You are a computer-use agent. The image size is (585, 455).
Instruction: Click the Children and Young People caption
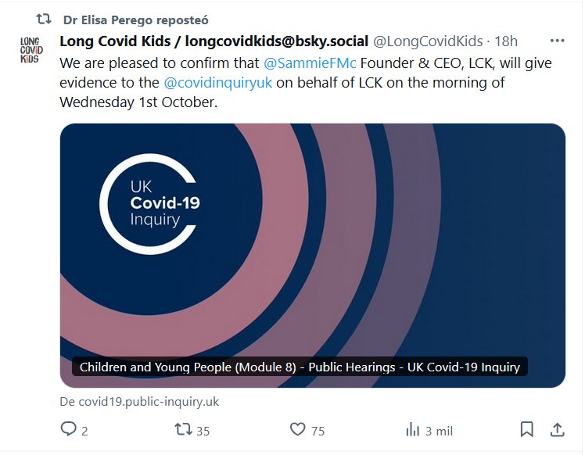tap(300, 367)
